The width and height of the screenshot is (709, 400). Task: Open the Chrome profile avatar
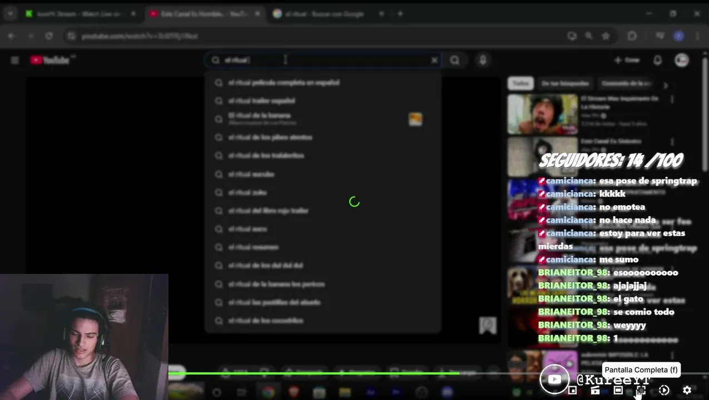678,36
